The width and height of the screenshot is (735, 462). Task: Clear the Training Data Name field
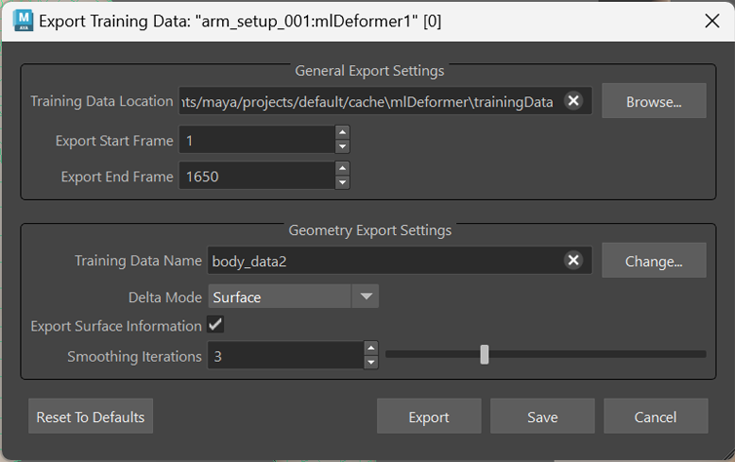pyautogui.click(x=574, y=260)
